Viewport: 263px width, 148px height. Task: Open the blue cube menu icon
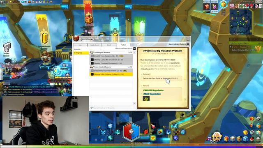click(x=245, y=139)
